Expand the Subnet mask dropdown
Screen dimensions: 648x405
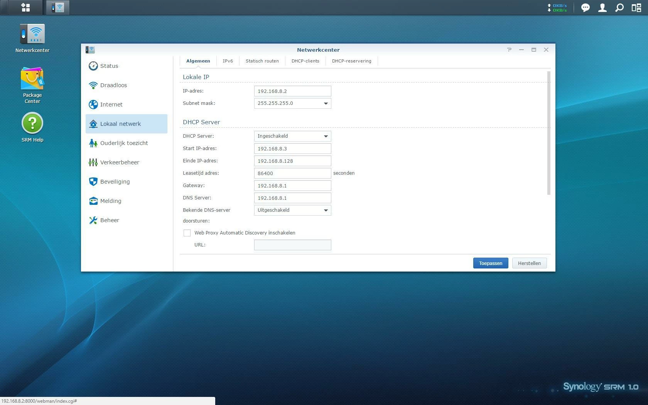tap(326, 103)
